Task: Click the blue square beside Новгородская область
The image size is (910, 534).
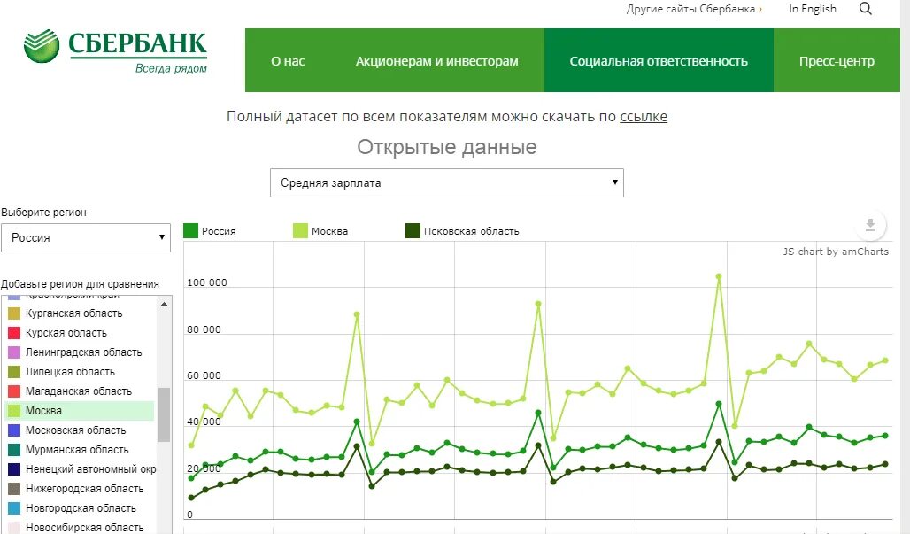Action: pyautogui.click(x=14, y=507)
